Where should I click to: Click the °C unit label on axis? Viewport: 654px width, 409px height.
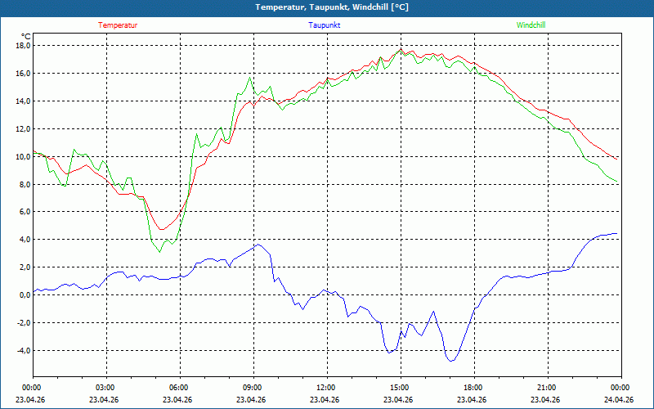(25, 37)
